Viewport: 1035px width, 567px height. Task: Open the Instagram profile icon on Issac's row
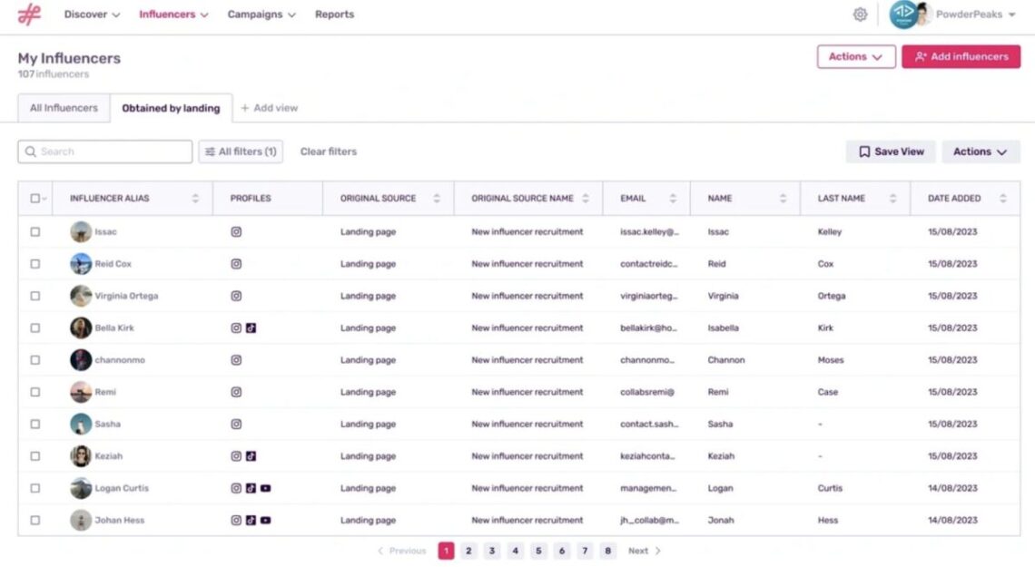[236, 231]
